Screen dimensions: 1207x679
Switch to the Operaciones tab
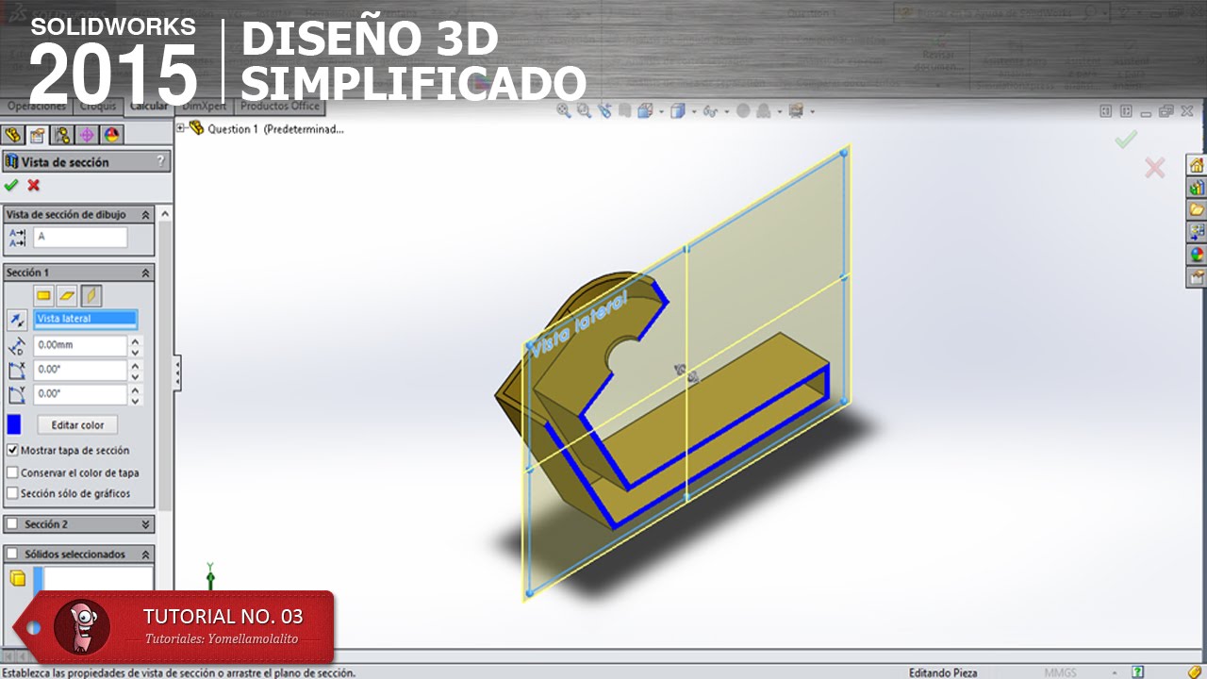pos(36,107)
